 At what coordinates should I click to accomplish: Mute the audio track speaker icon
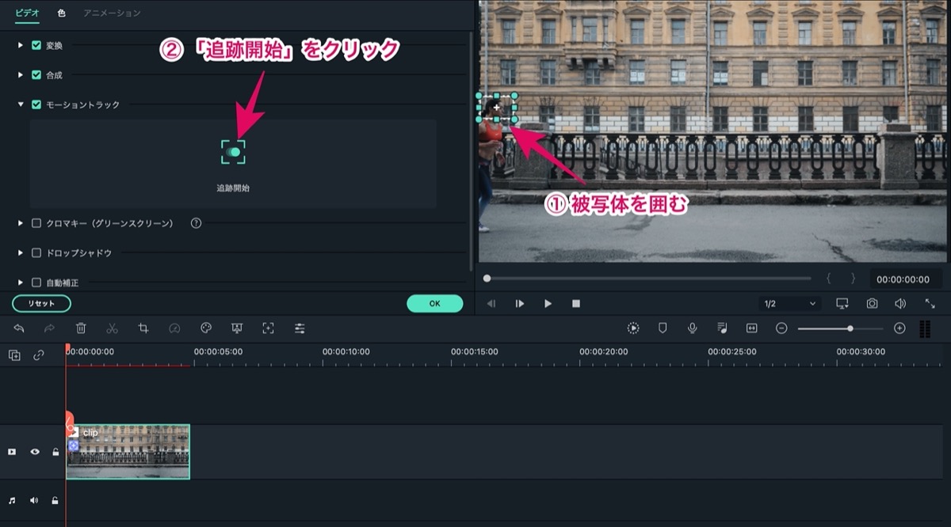pos(34,500)
